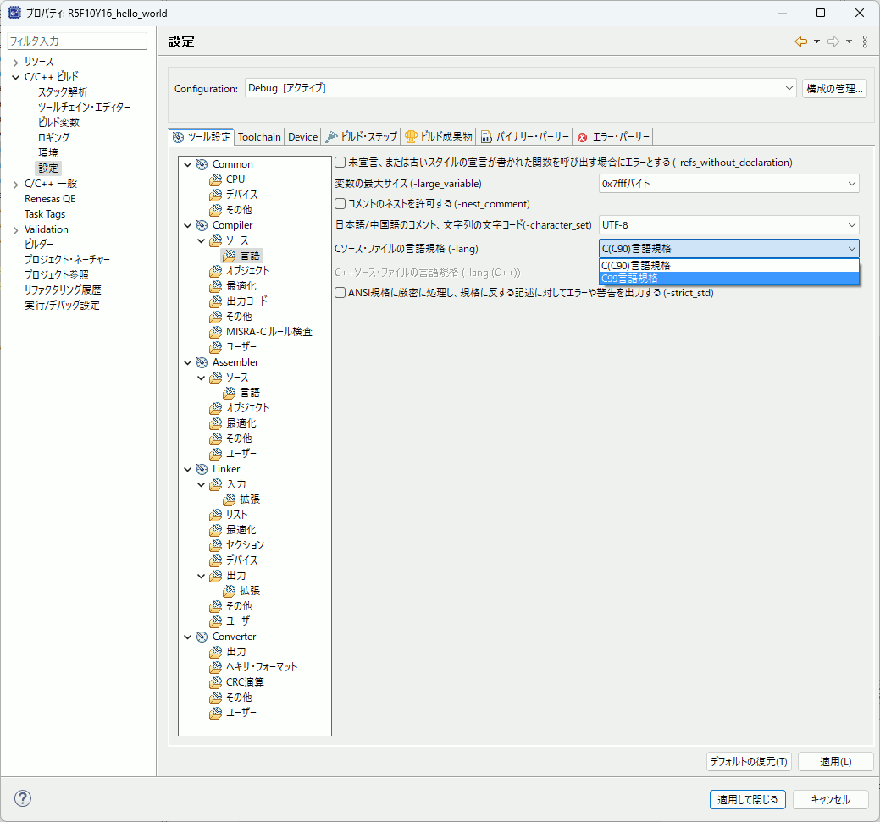
Task: Enable the -strict_std ANSI checkbox
Action: pyautogui.click(x=340, y=294)
